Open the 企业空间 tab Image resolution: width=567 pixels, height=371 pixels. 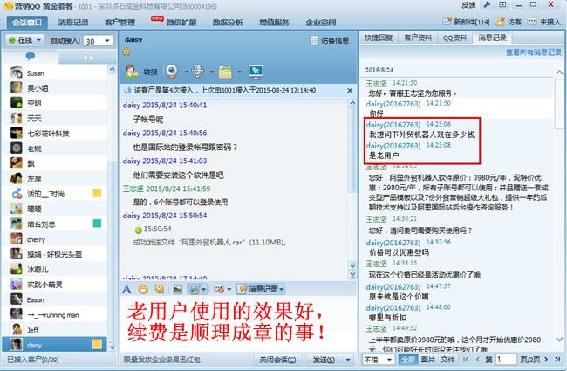(321, 23)
